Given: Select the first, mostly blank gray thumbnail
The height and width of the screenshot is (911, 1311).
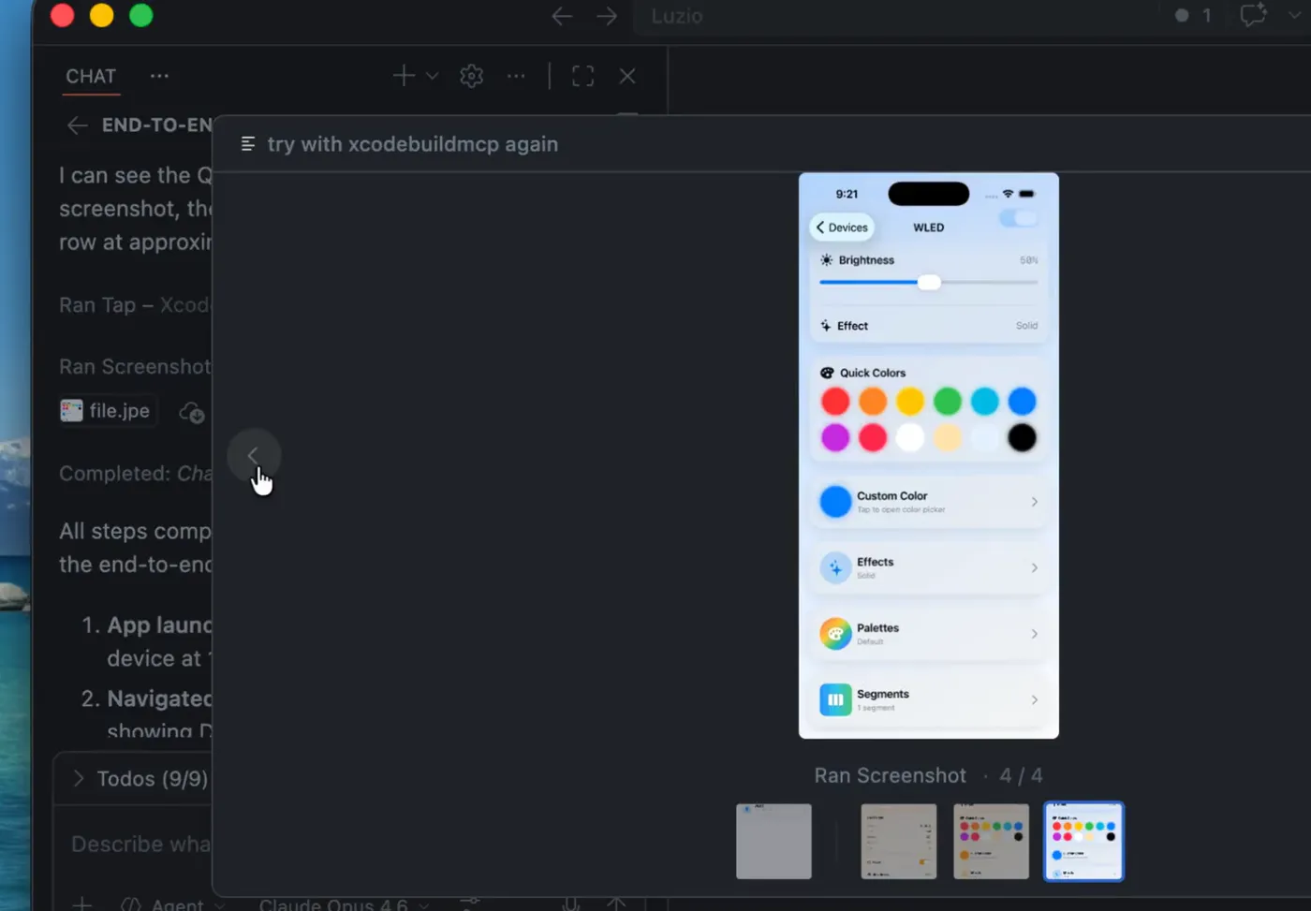Looking at the screenshot, I should pos(773,842).
